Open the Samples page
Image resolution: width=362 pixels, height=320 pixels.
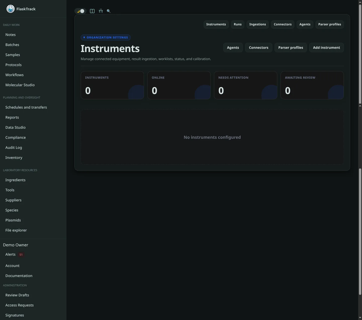point(13,55)
